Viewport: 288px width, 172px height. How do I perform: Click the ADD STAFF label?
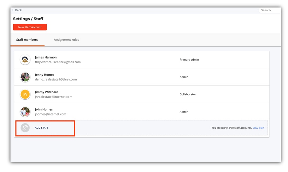[42, 128]
